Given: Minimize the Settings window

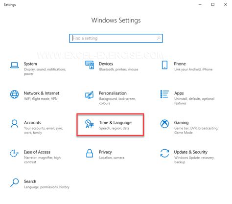Looking at the screenshot, I should 200,4.
